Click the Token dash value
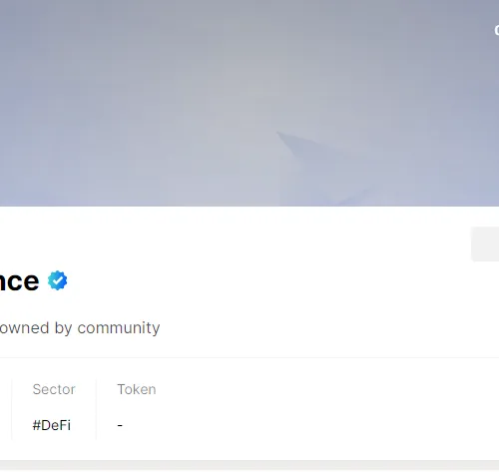 click(x=120, y=425)
